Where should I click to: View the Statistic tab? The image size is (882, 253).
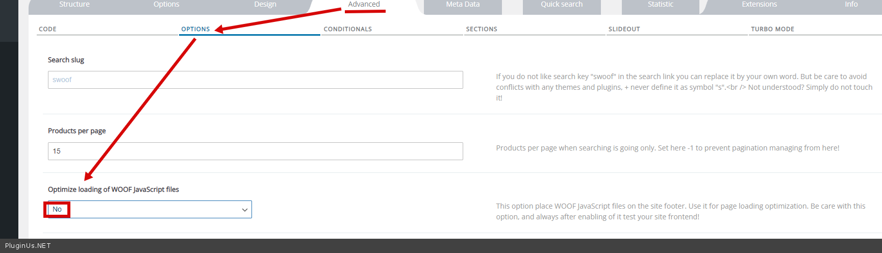(x=660, y=5)
